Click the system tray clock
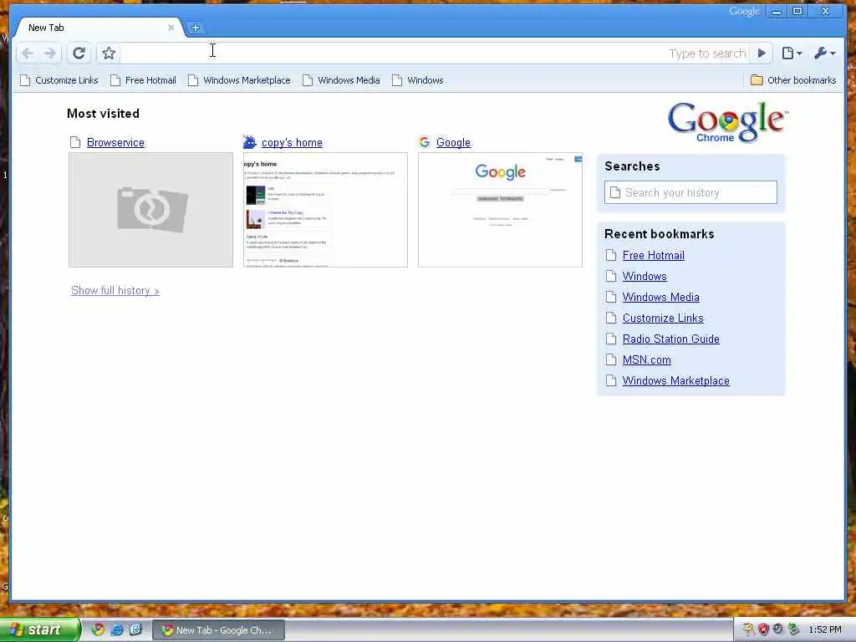The height and width of the screenshot is (642, 856). pyautogui.click(x=825, y=629)
